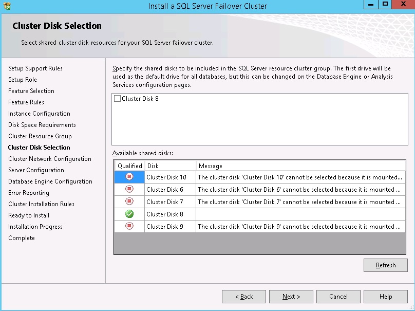Select Cluster Network Configuration step
Viewport: 415px width, 311px height.
tap(50, 159)
